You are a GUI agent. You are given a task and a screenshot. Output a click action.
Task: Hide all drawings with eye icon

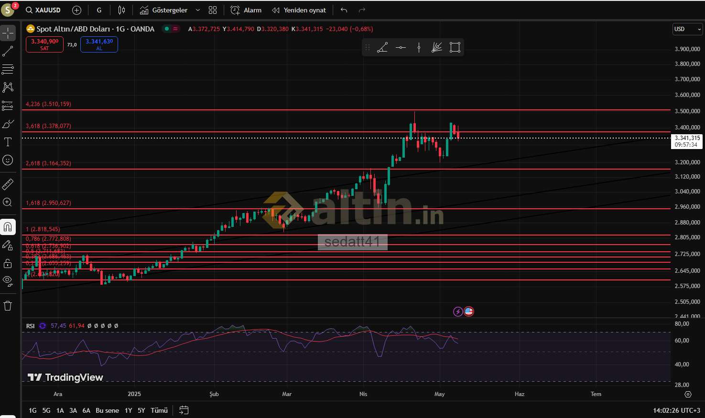8,280
